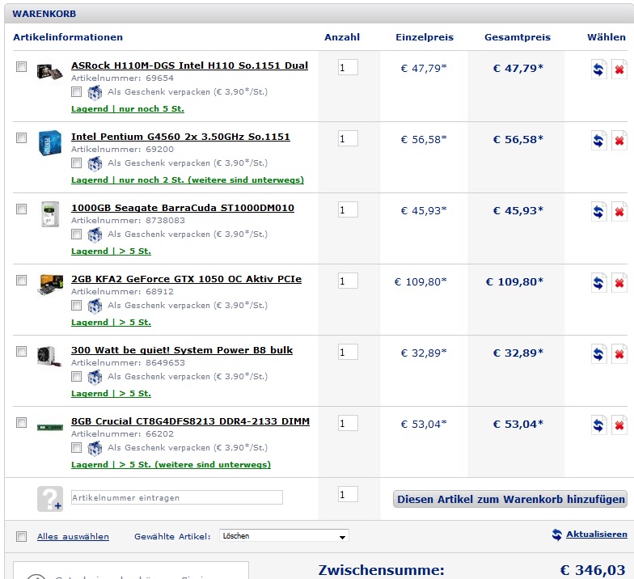Open 8GB Crucial CT8G4DFS8213 product link
The width and height of the screenshot is (634, 579).
pos(191,421)
